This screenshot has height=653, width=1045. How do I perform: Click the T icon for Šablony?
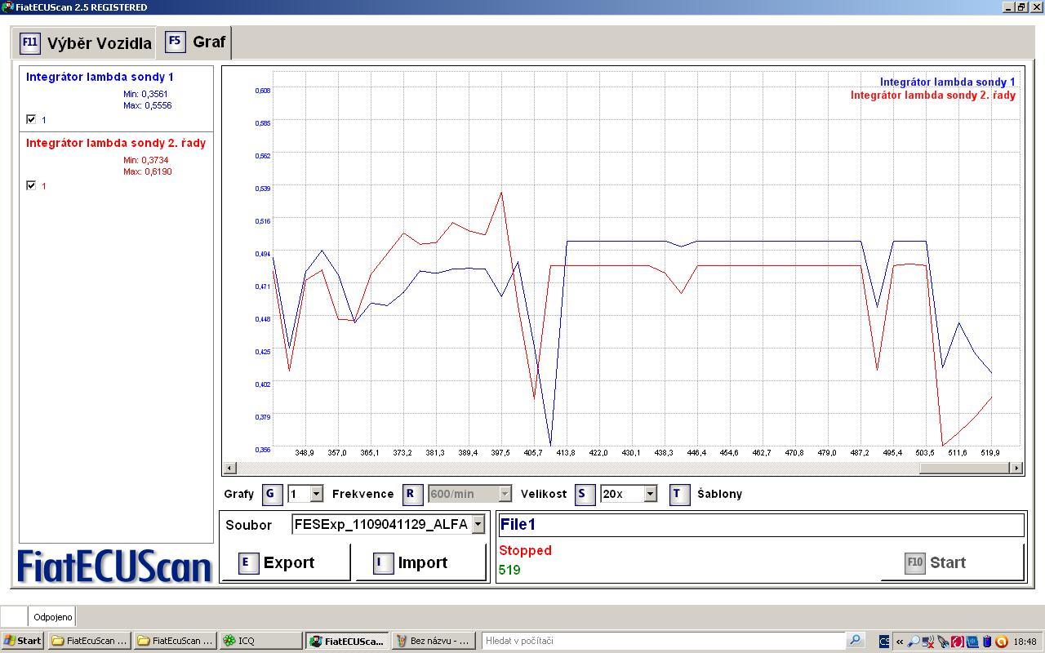pos(679,494)
